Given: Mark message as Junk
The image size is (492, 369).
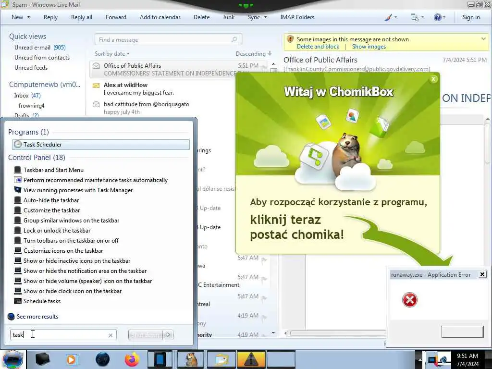Looking at the screenshot, I should click(228, 17).
